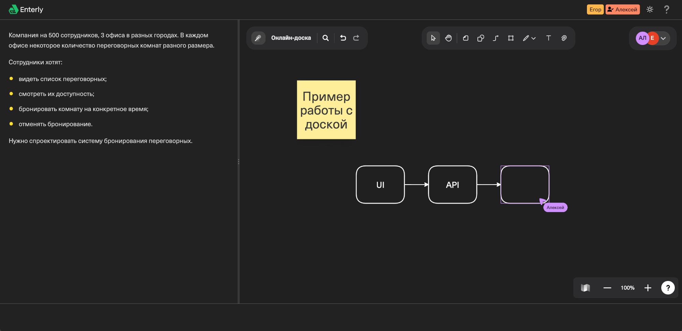Screen dimensions: 682x331
Task: Expand the pencil tool options arrow
Action: click(534, 39)
